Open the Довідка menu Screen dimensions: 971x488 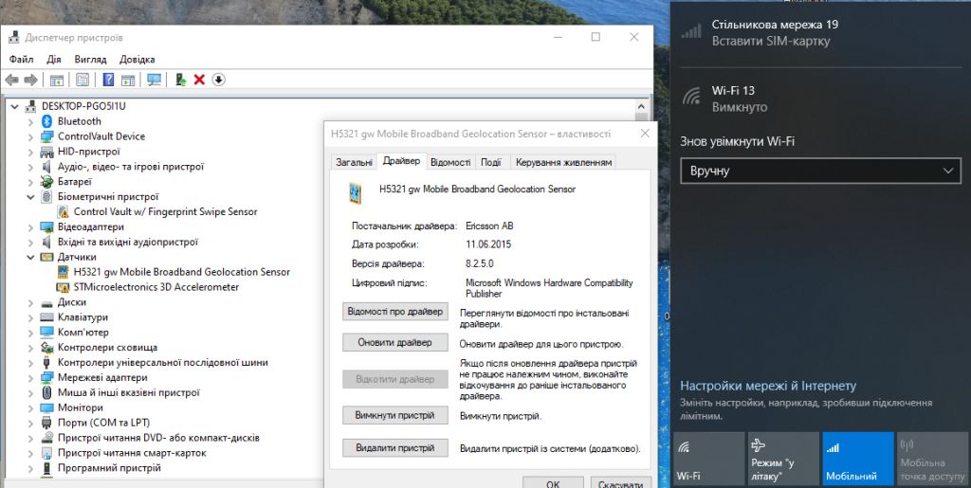coord(137,60)
